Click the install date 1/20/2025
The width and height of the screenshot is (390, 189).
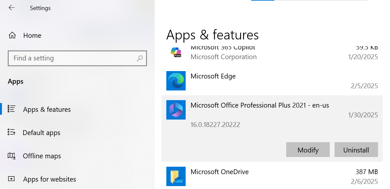click(363, 57)
